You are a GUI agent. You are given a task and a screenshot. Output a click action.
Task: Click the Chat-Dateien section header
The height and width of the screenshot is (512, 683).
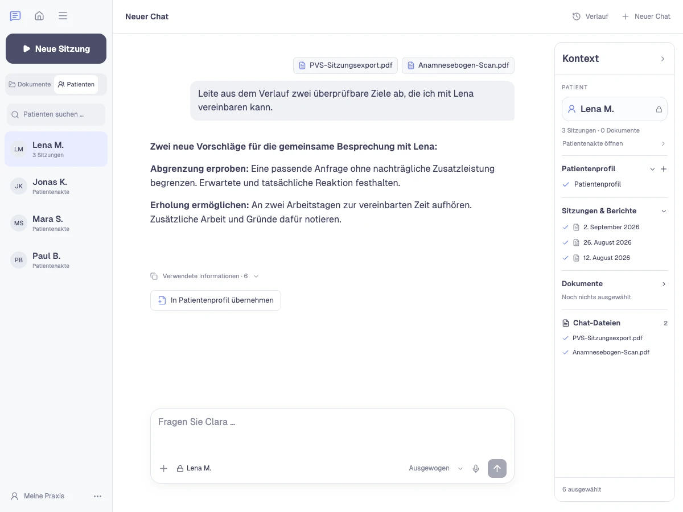click(615, 323)
